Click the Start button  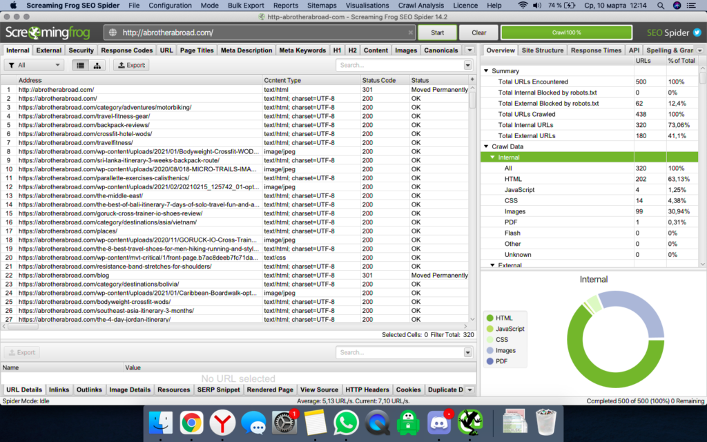[437, 32]
